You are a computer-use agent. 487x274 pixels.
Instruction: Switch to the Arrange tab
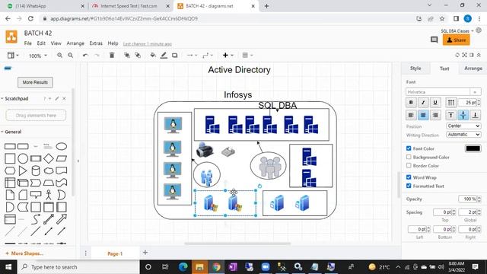(x=473, y=68)
